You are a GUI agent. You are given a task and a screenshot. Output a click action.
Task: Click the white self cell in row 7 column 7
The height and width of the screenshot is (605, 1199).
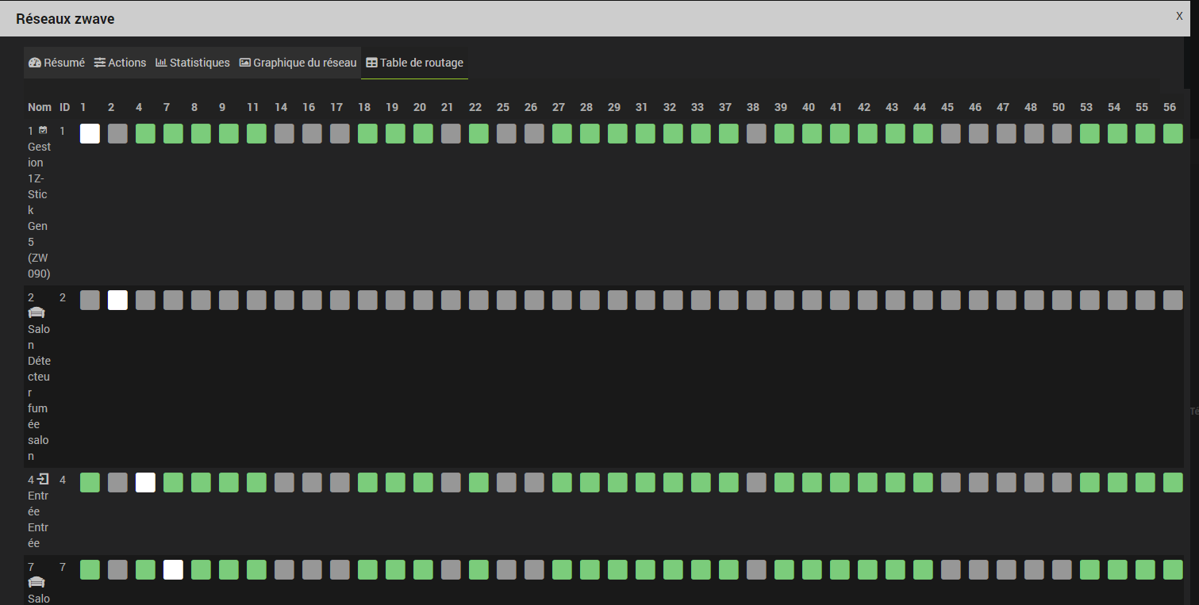[x=173, y=569]
